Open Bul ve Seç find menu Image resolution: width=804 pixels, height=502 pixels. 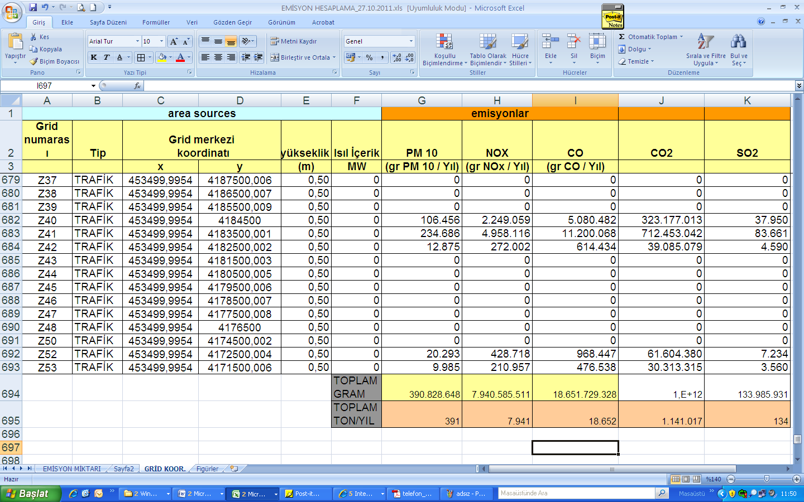(739, 49)
